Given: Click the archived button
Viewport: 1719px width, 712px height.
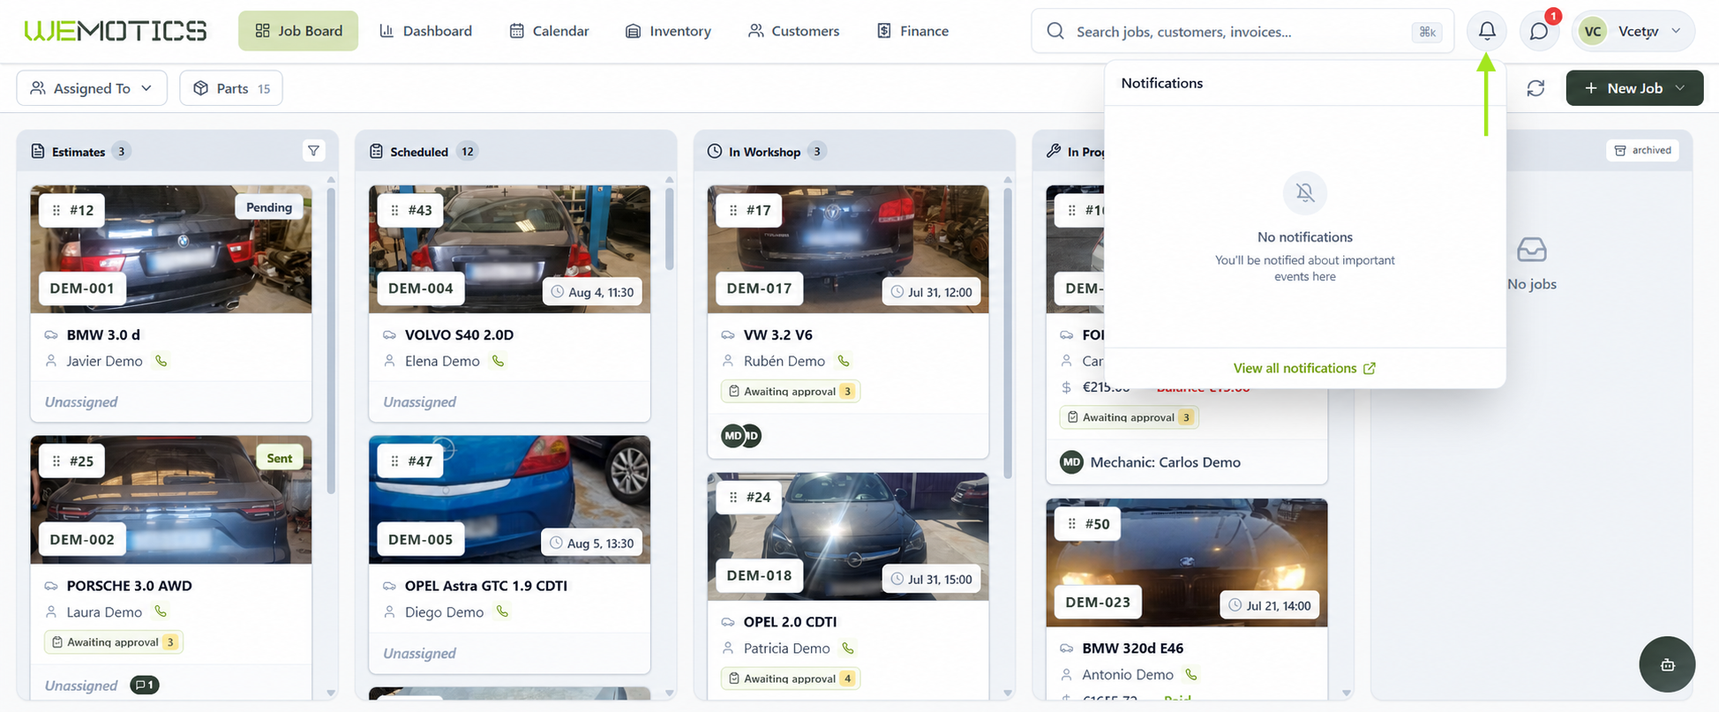Looking at the screenshot, I should click(1642, 150).
